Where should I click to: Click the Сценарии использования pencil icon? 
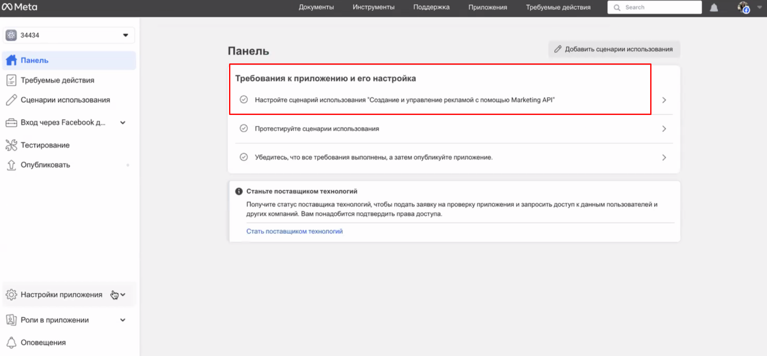click(11, 100)
